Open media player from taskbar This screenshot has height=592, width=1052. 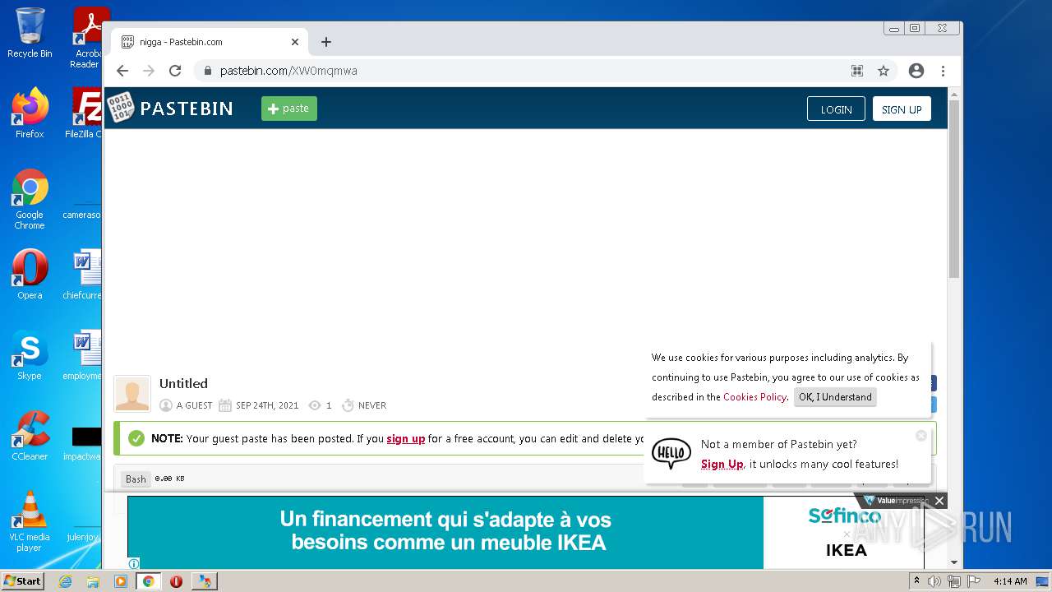point(121,581)
